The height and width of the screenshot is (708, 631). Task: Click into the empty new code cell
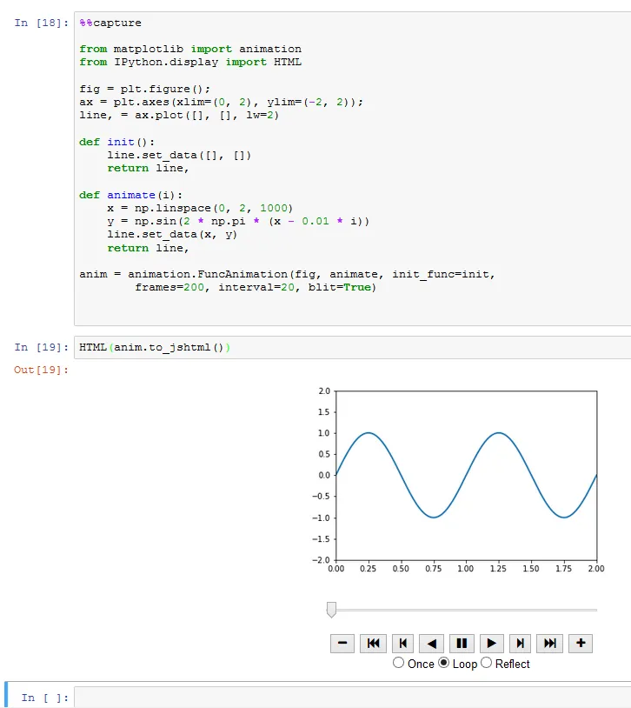point(352,698)
